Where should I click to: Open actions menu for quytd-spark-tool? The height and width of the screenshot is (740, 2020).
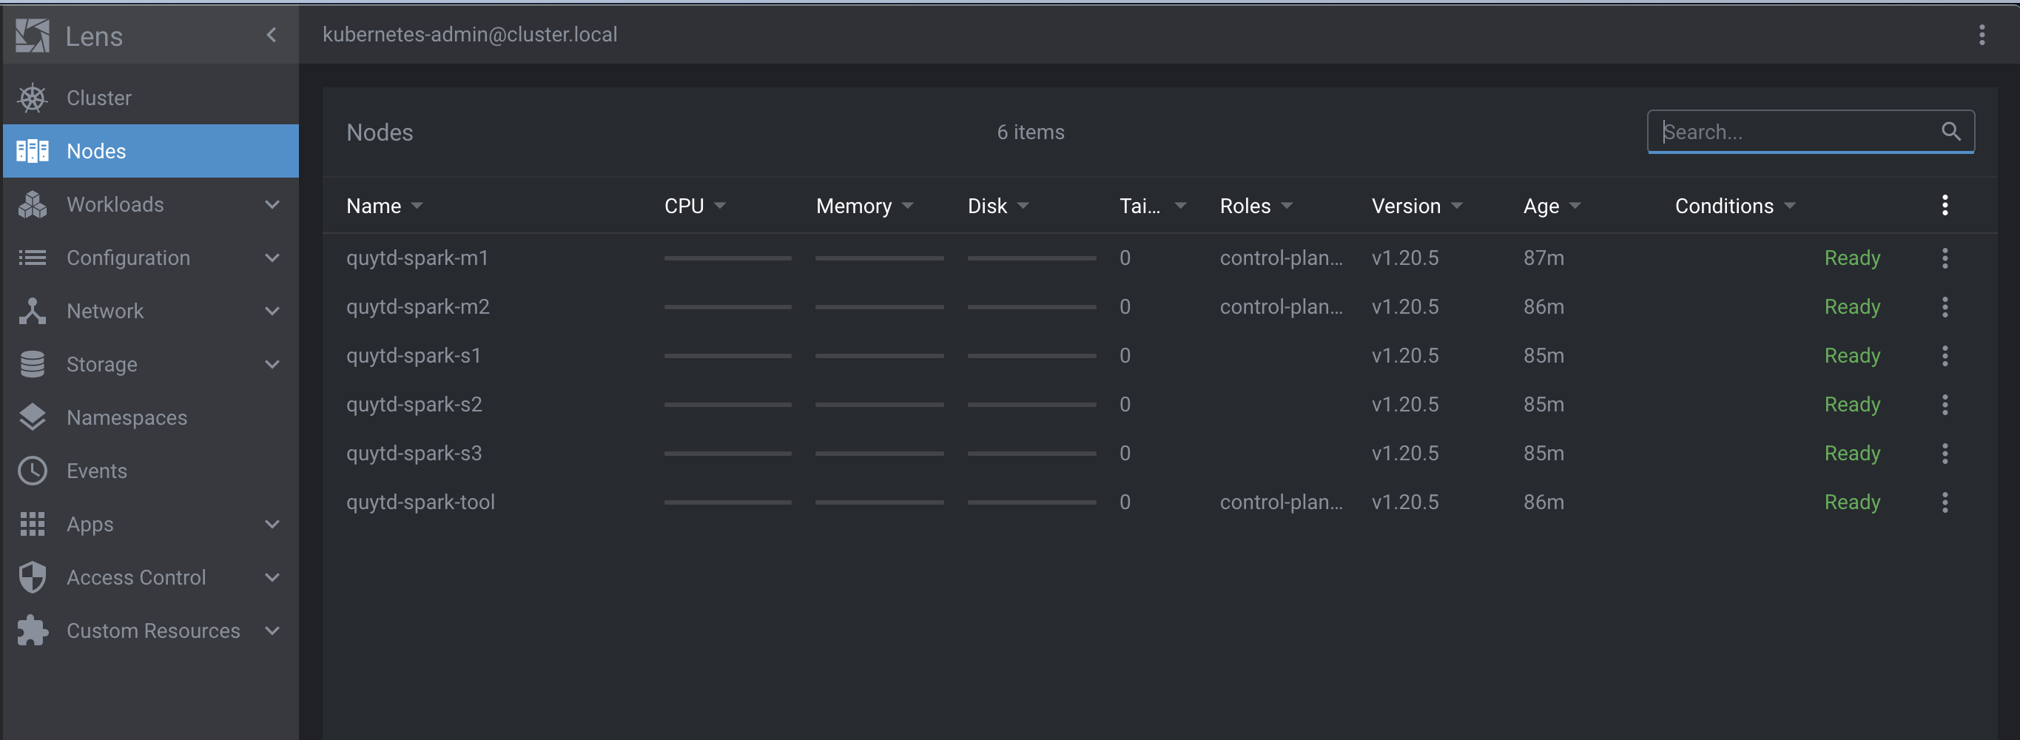tap(1945, 502)
